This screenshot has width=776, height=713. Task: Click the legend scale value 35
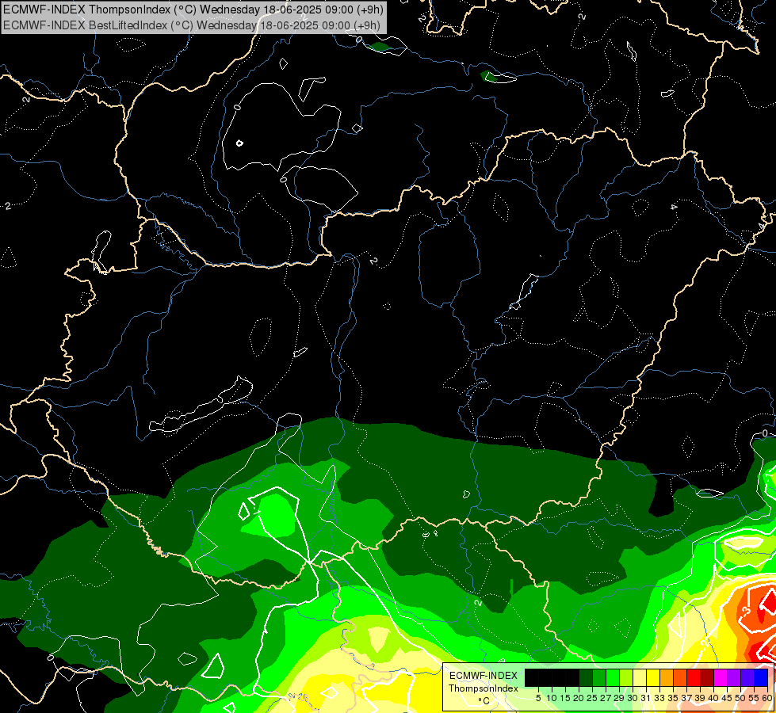pos(674,698)
